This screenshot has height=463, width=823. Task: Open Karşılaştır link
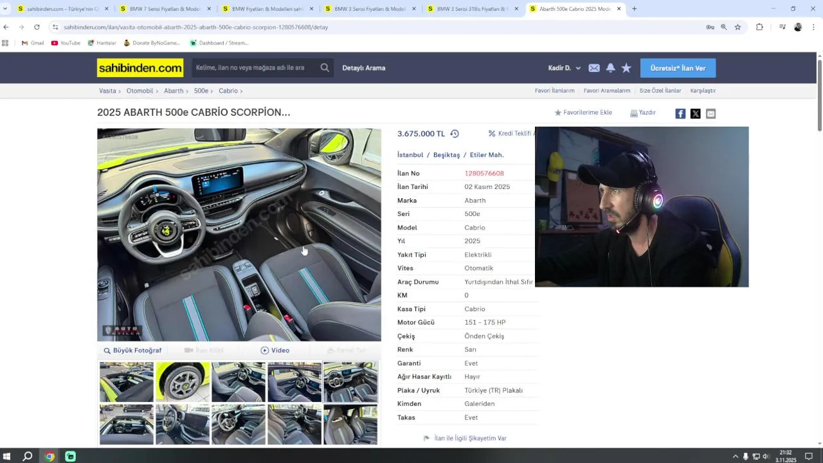point(703,91)
